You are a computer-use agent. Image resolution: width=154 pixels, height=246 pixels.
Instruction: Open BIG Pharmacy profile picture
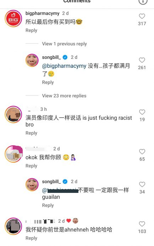pyautogui.click(x=13, y=19)
